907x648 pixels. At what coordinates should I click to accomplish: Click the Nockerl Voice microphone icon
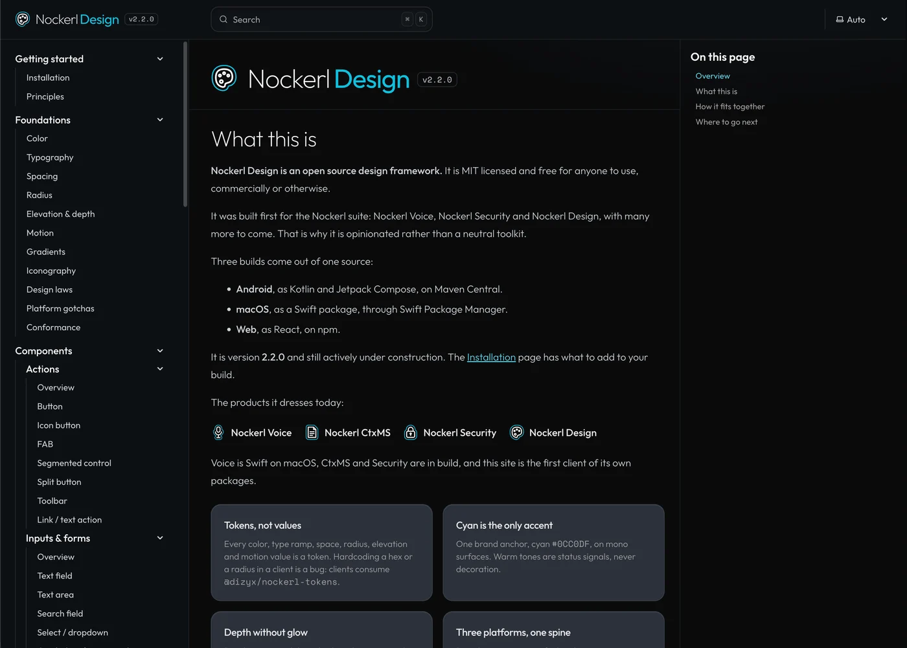coord(218,432)
